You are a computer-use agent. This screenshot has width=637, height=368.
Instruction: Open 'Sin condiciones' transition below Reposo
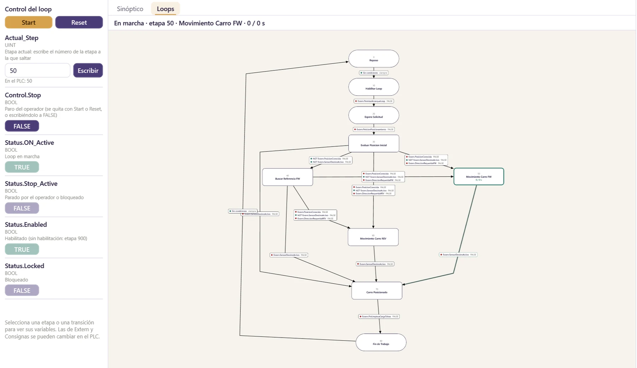click(374, 73)
